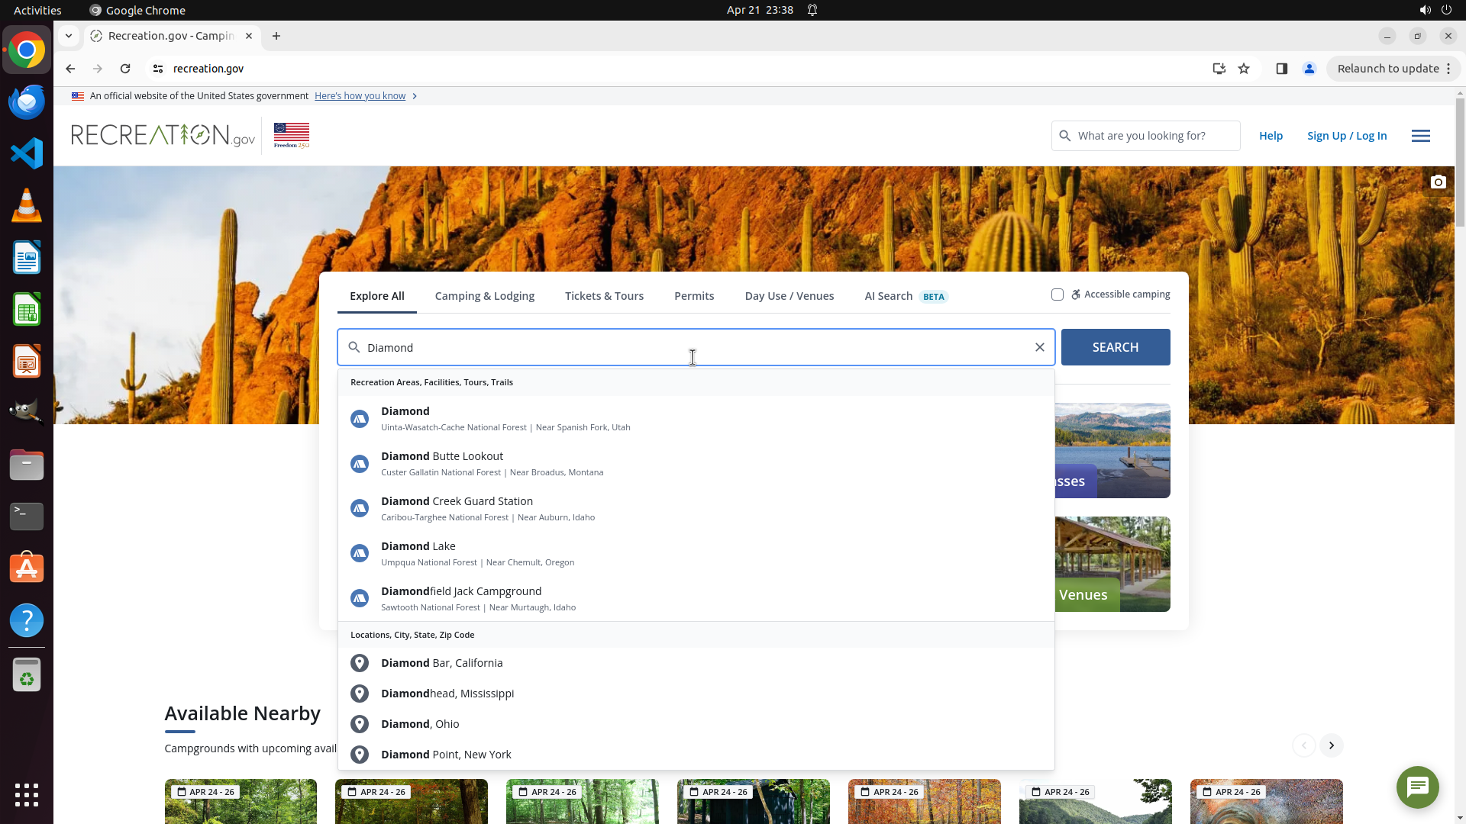Clear the Diamond search text
The image size is (1466, 824).
click(1039, 347)
